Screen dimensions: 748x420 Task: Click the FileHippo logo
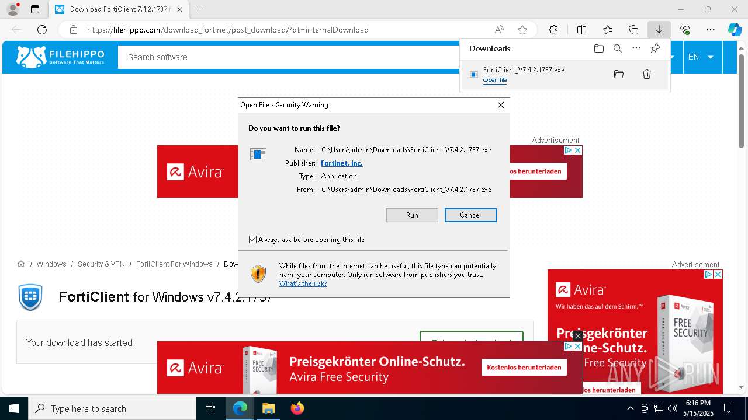click(60, 57)
